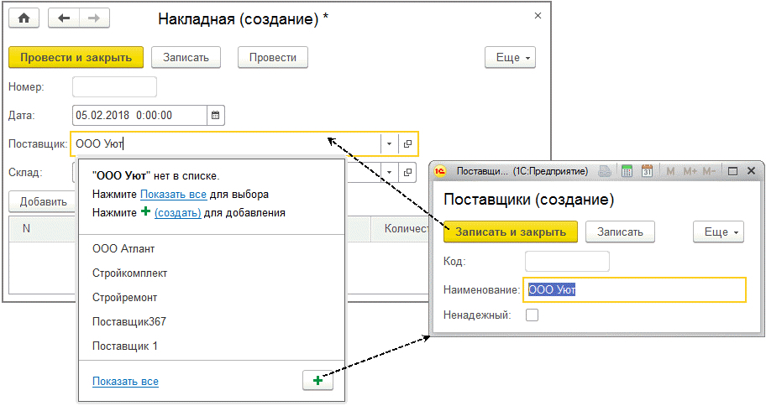Click the open-form icon beside Склад
Viewport: 766px width, 406px height.
click(408, 173)
